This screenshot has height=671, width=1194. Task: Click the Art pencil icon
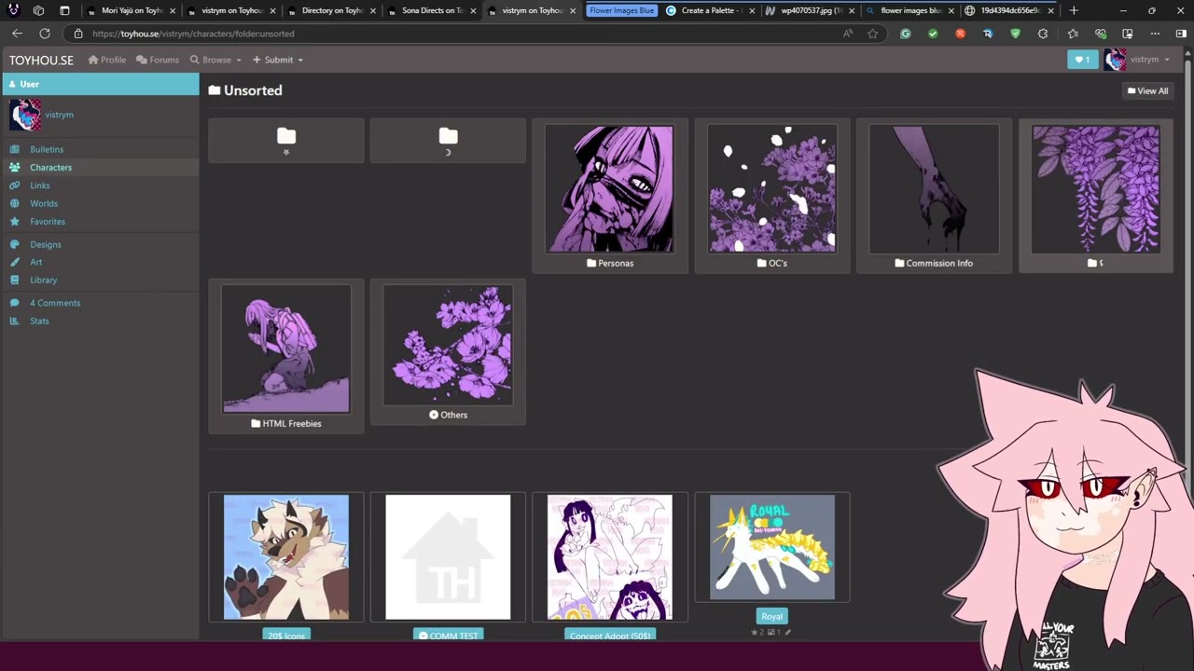pyautogui.click(x=14, y=262)
